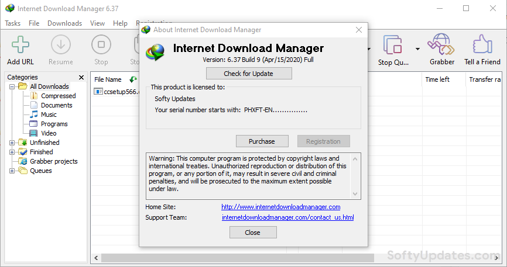The height and width of the screenshot is (267, 507).
Task: Open the Stop Queue dropdown arrow
Action: coord(417,49)
